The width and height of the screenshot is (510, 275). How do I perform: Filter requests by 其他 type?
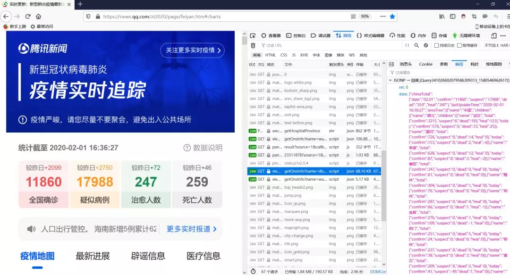pos(363,55)
